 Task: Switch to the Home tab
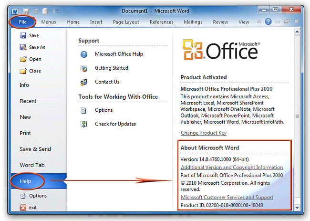click(73, 22)
